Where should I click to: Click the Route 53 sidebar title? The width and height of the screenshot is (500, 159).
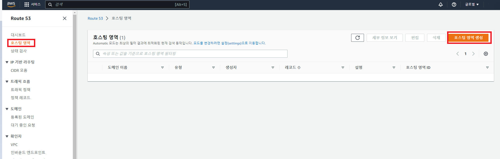click(x=21, y=18)
